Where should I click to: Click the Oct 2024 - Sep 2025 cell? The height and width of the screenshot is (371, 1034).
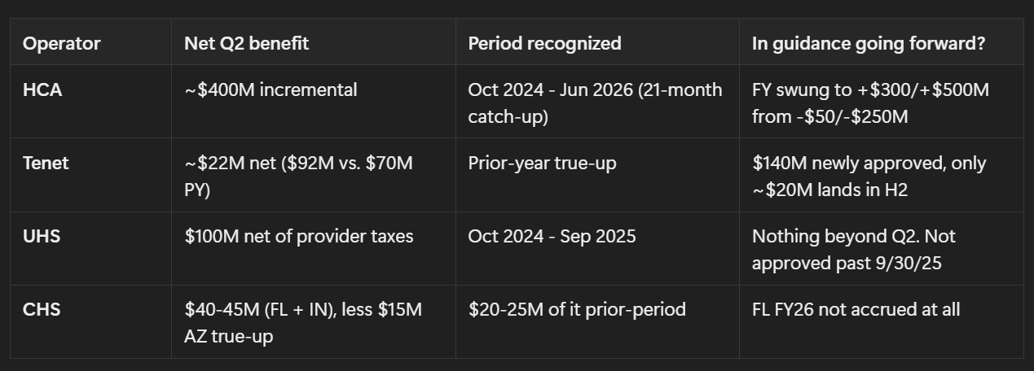pyautogui.click(x=596, y=248)
